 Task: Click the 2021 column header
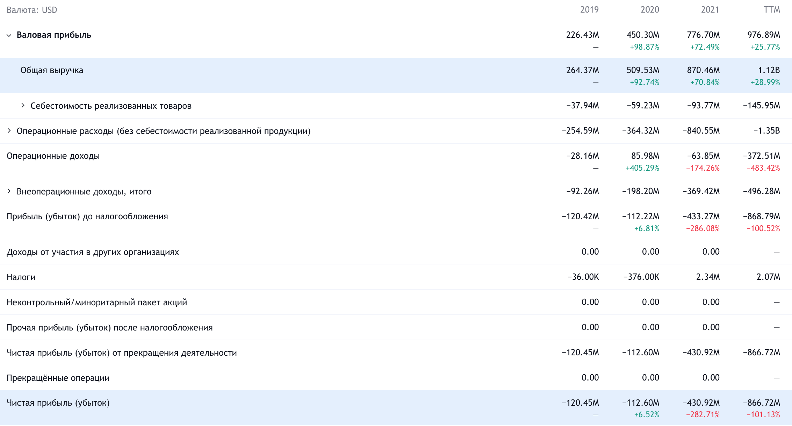(x=710, y=10)
